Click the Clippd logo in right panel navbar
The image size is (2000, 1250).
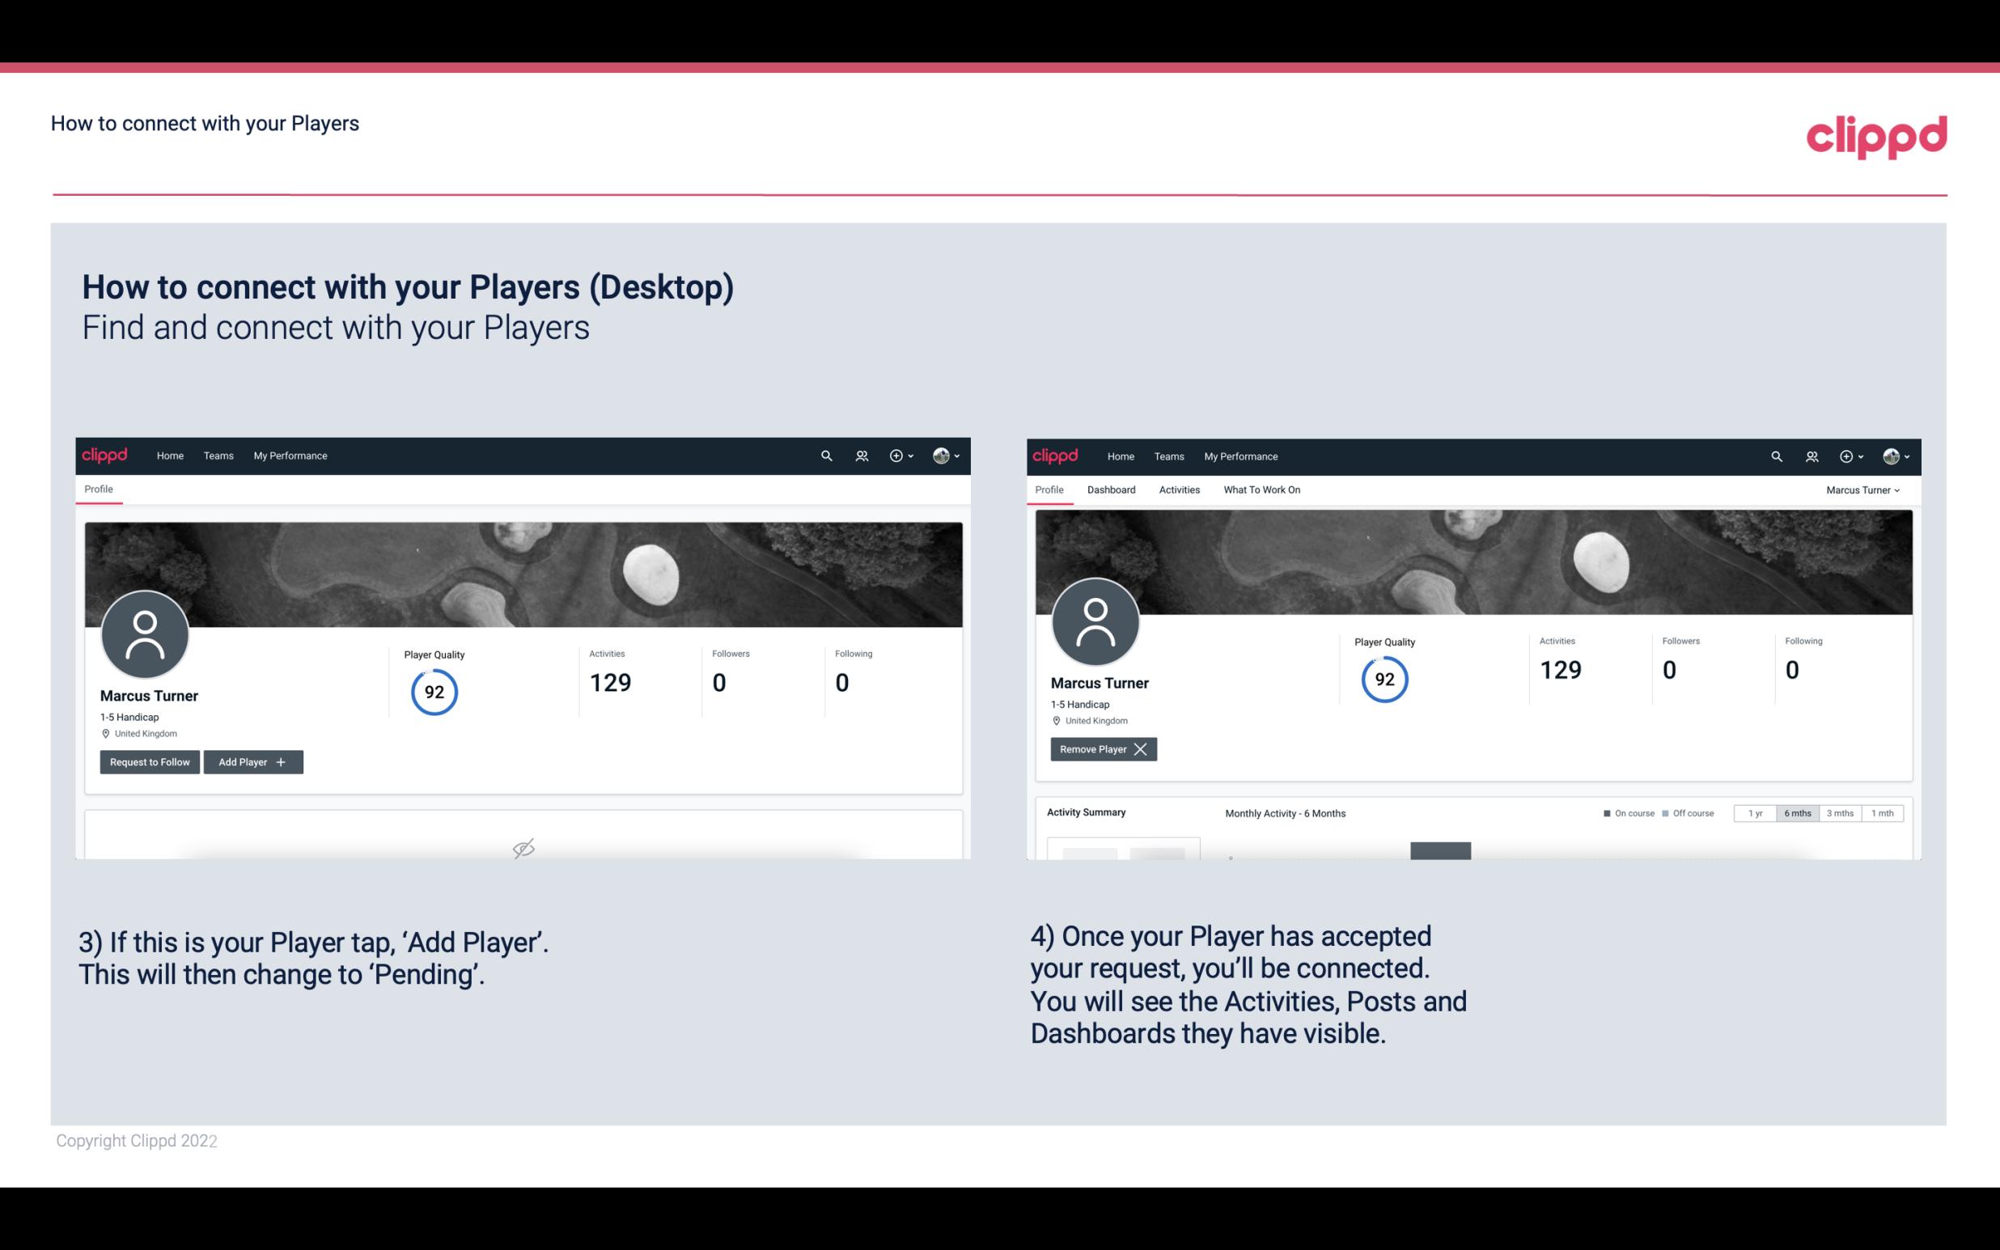[x=1057, y=455]
